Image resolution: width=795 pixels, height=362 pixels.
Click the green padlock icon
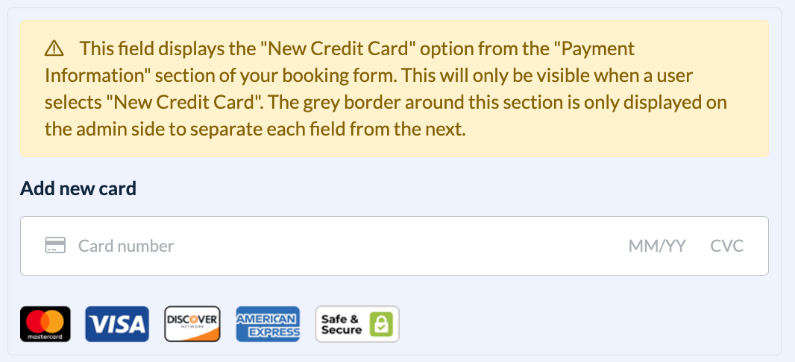click(x=380, y=324)
